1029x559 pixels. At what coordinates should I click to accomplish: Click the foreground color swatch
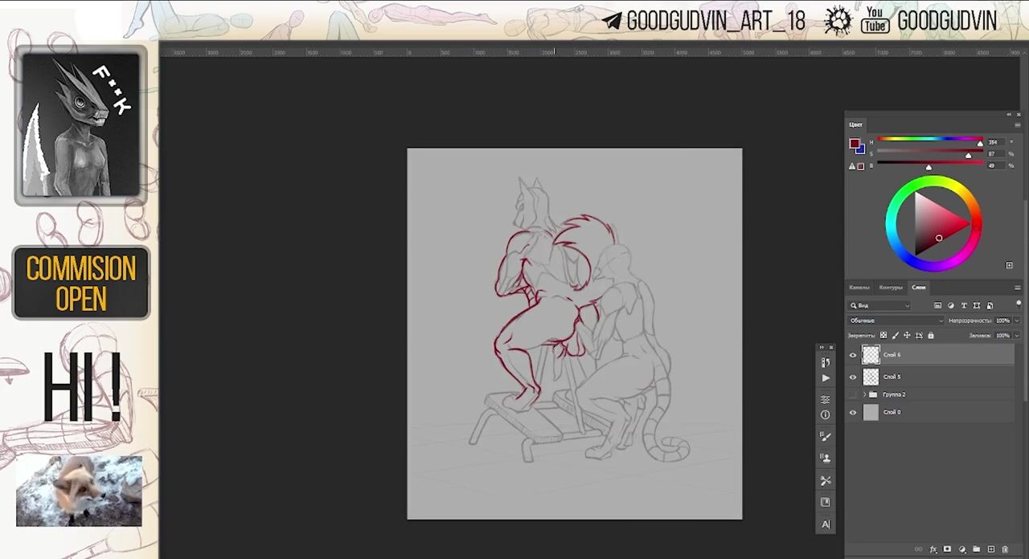tap(854, 143)
